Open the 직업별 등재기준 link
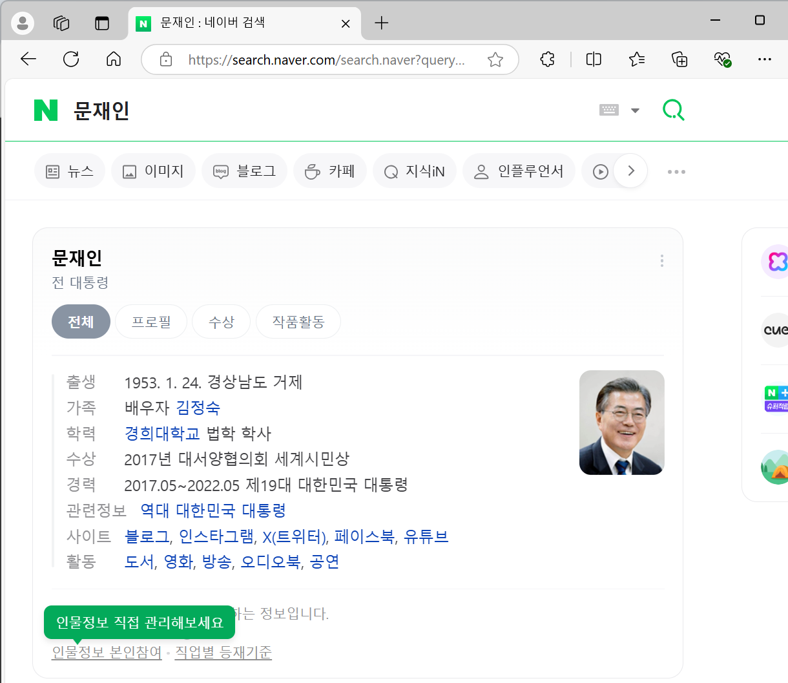 223,652
